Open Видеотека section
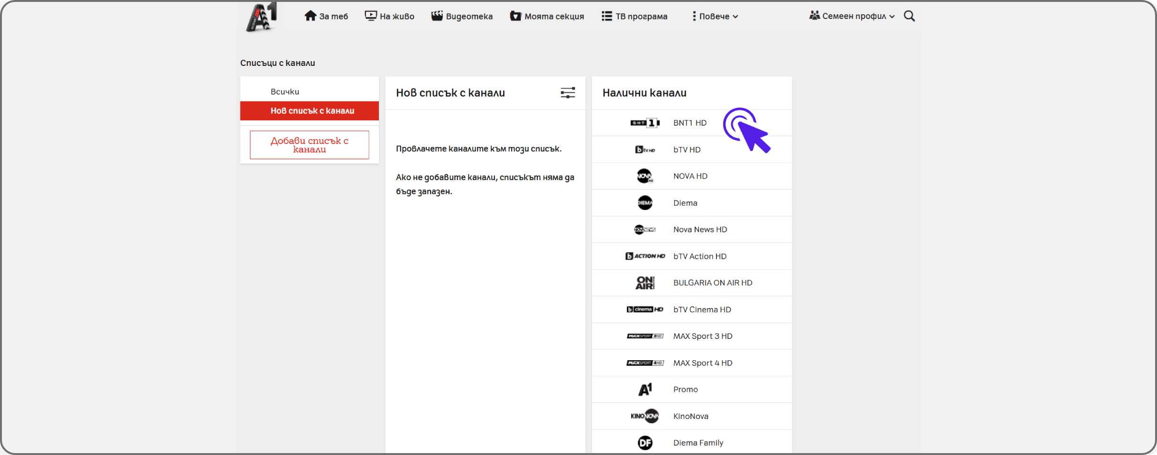Screen dimensions: 1157x455 (462, 16)
